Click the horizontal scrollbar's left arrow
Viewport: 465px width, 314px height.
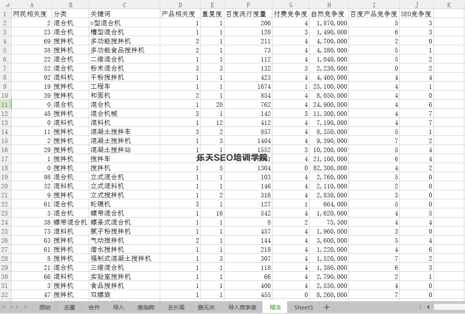(428, 307)
